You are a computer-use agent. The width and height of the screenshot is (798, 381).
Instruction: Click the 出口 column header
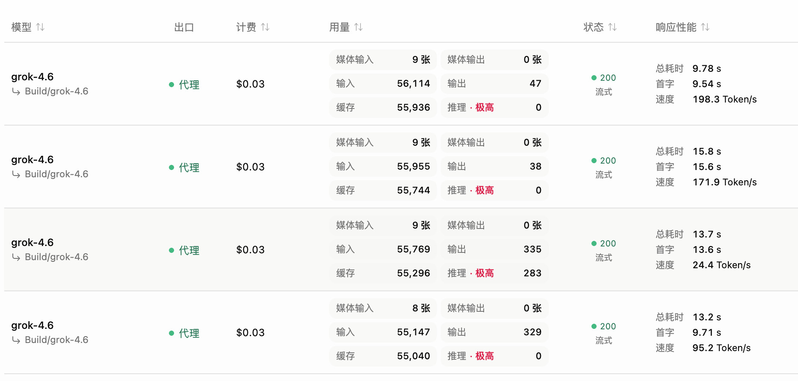pos(184,27)
